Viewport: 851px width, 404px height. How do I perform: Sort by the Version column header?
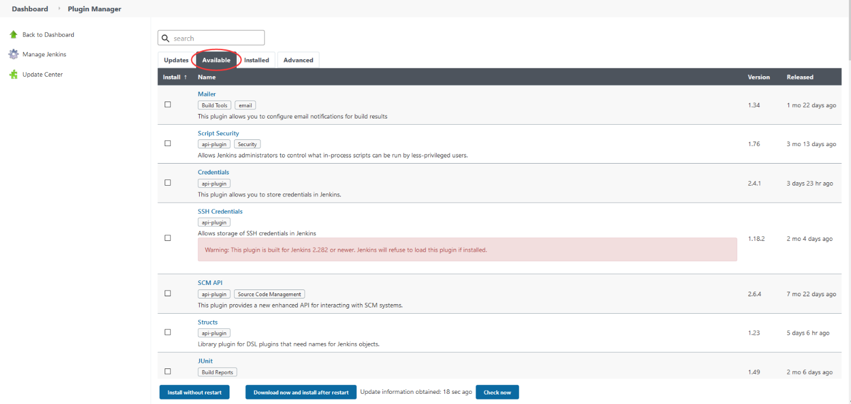point(759,77)
